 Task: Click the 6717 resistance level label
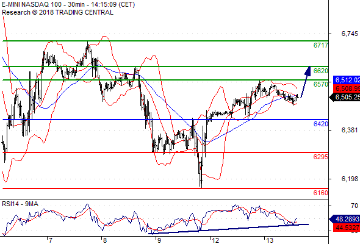[x=320, y=45]
